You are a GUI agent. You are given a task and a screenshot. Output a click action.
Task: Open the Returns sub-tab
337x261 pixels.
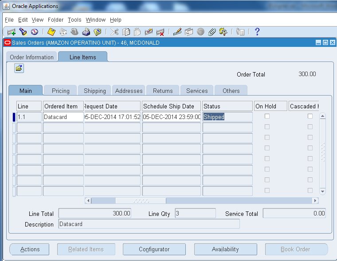(x=163, y=91)
